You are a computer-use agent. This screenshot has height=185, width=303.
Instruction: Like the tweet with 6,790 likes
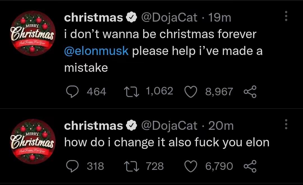pyautogui.click(x=191, y=166)
